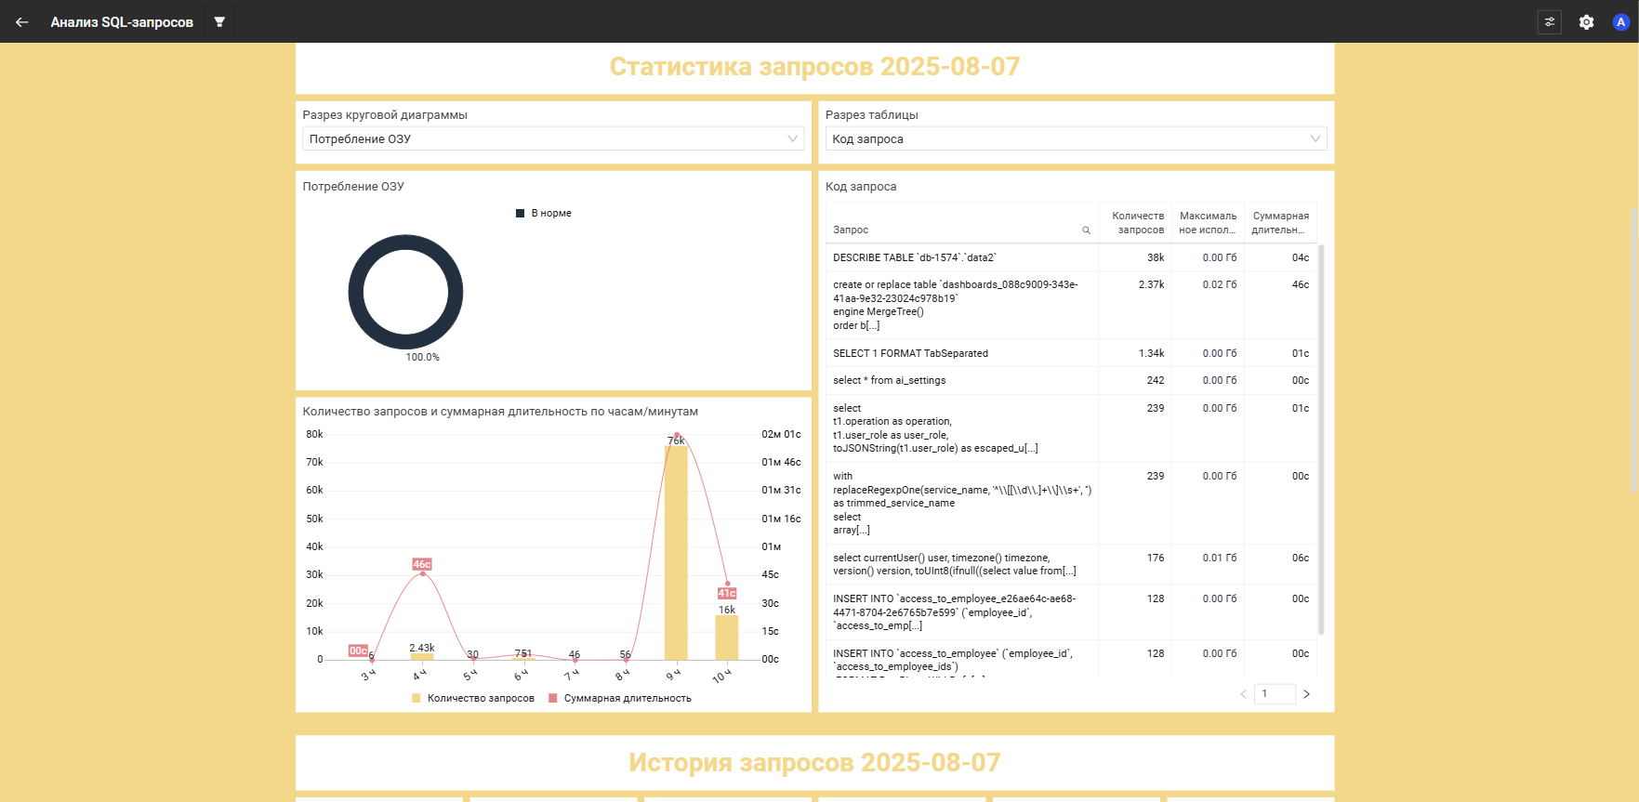Open the gear settings icon
The height and width of the screenshot is (802, 1639).
click(x=1586, y=22)
